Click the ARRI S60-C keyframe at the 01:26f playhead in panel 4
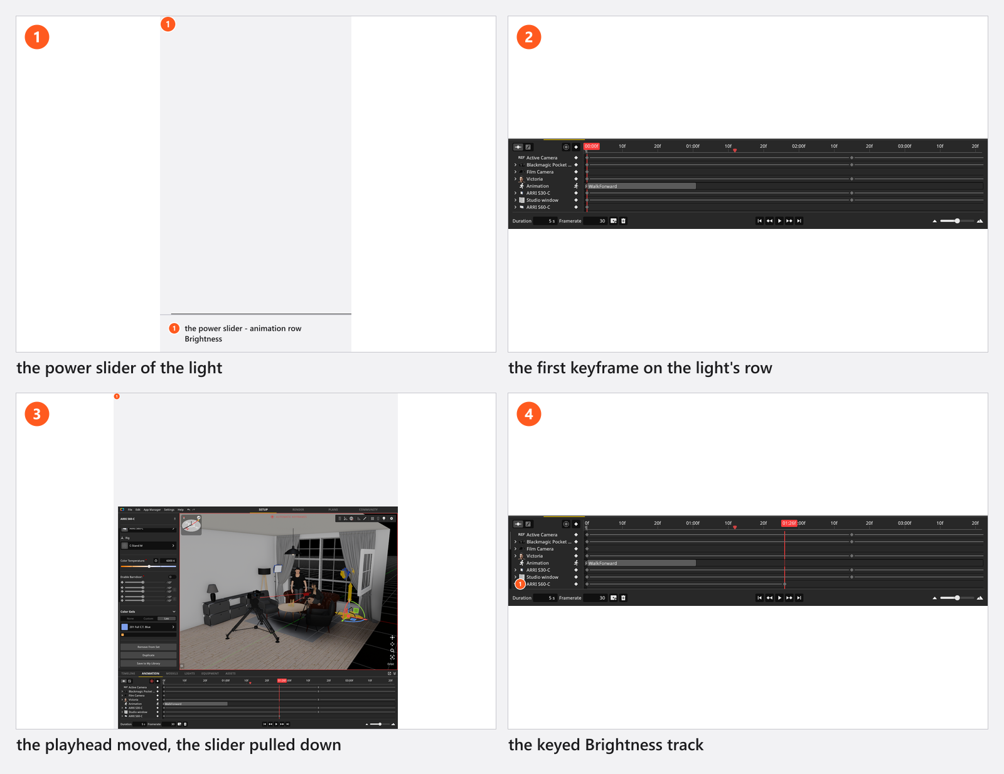This screenshot has height=774, width=1004. [x=784, y=584]
